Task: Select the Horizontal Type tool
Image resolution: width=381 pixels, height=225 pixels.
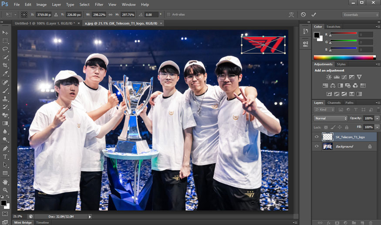Action: click(x=5, y=157)
